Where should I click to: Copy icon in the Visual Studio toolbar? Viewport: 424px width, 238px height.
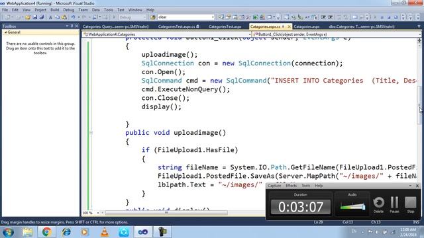tap(57, 17)
